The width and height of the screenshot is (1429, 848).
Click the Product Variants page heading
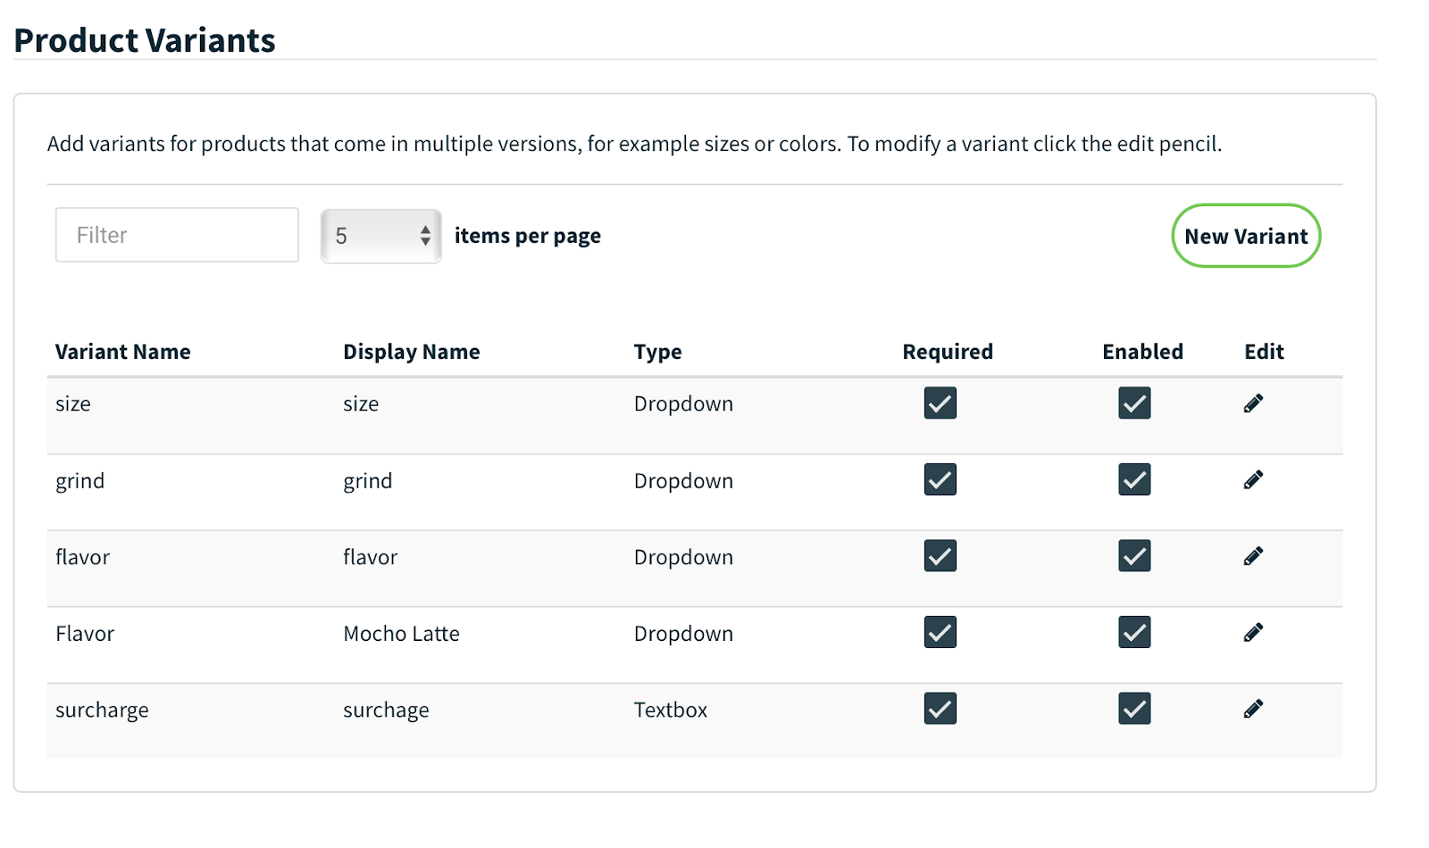click(x=145, y=40)
